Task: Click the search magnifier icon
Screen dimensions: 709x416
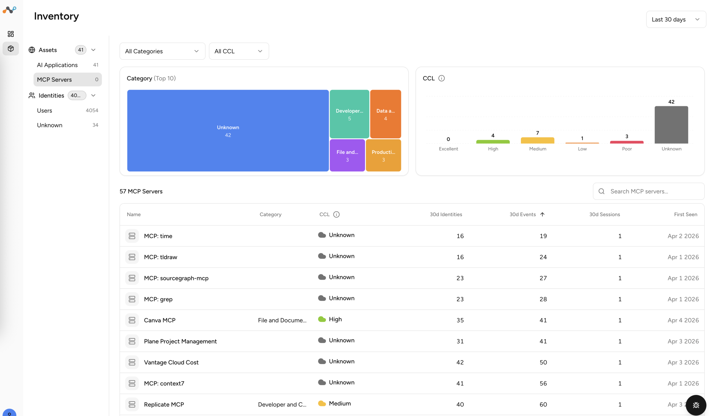Action: click(x=602, y=192)
